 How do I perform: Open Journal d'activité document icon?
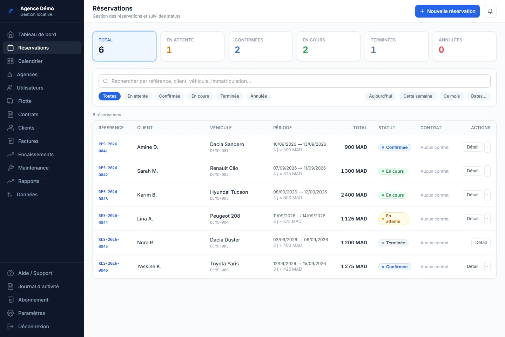[11, 286]
